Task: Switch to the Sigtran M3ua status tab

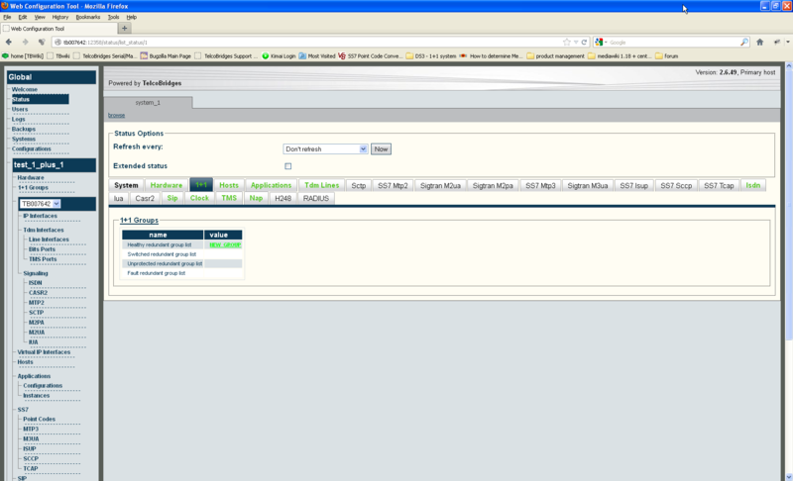Action: (587, 185)
